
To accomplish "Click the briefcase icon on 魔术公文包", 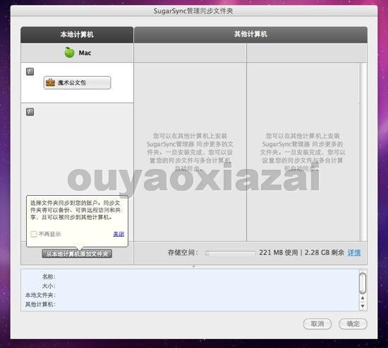I will pyautogui.click(x=51, y=82).
